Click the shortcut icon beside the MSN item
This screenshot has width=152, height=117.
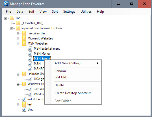click(30, 64)
